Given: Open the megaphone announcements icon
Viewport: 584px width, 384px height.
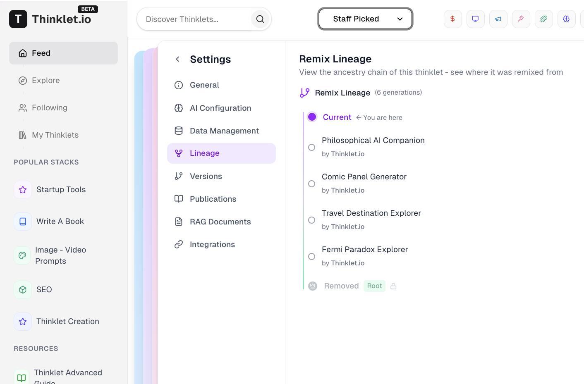Looking at the screenshot, I should (498, 19).
